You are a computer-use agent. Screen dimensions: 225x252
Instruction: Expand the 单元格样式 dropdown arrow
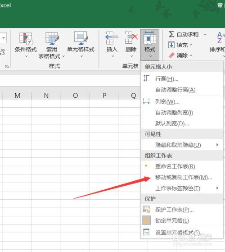click(x=81, y=56)
